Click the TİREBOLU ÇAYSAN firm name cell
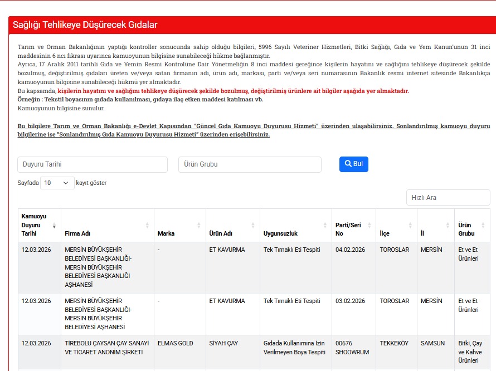 (x=107, y=348)
